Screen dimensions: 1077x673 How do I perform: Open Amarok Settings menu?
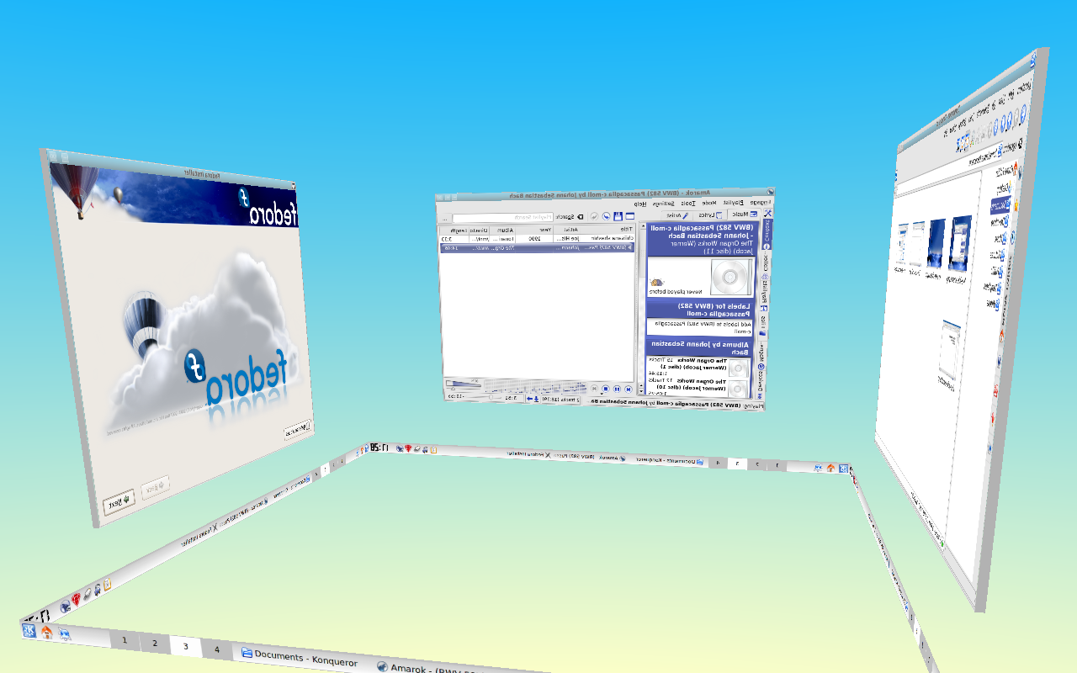663,204
